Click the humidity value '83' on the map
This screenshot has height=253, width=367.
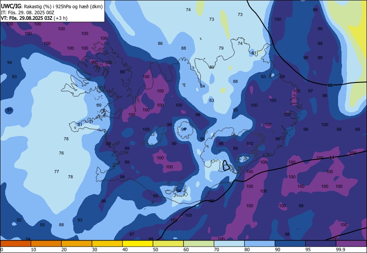212,101
